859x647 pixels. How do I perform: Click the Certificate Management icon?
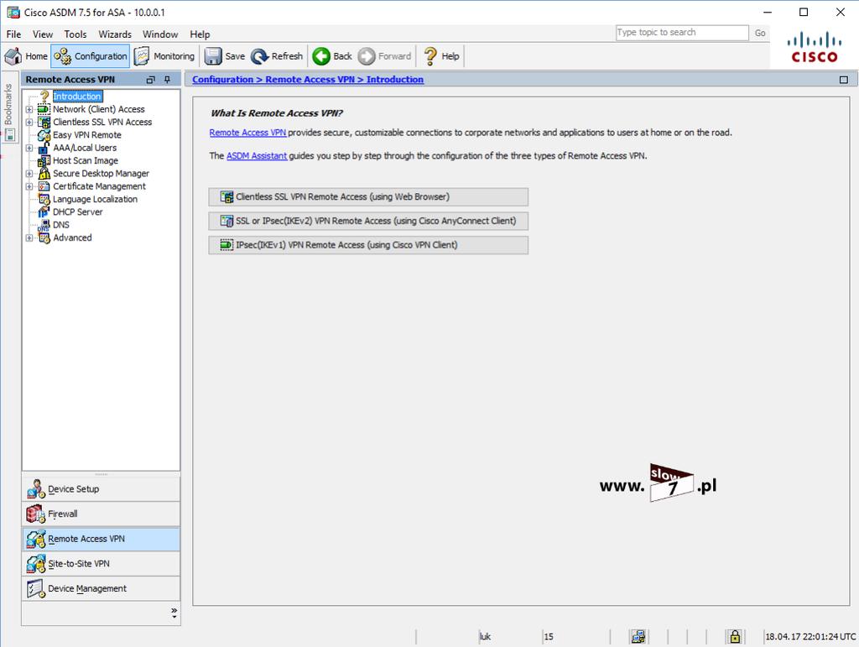click(x=44, y=186)
